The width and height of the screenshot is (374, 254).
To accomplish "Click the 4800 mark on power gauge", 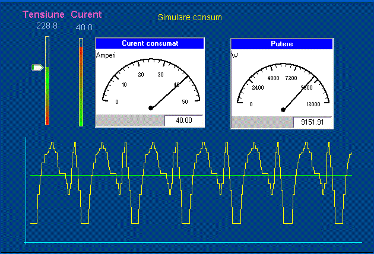I will click(x=273, y=78).
